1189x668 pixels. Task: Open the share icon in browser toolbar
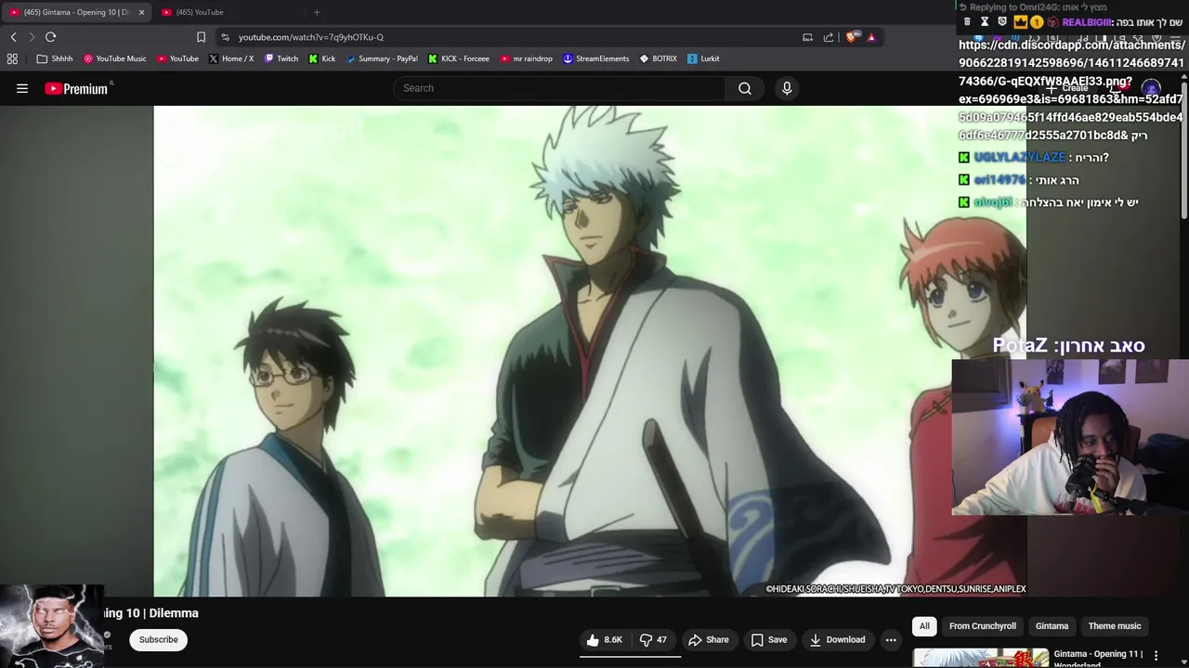click(829, 37)
